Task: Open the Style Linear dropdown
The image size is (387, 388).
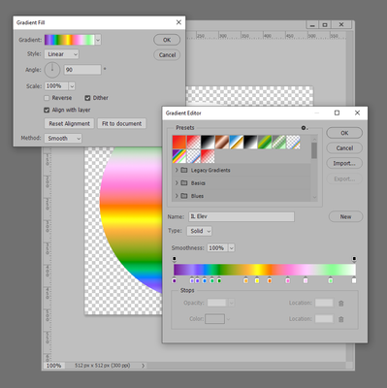Action: 61,54
